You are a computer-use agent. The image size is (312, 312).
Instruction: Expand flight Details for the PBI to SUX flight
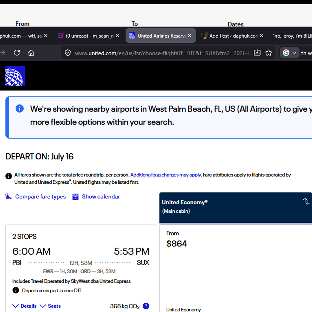(28, 306)
